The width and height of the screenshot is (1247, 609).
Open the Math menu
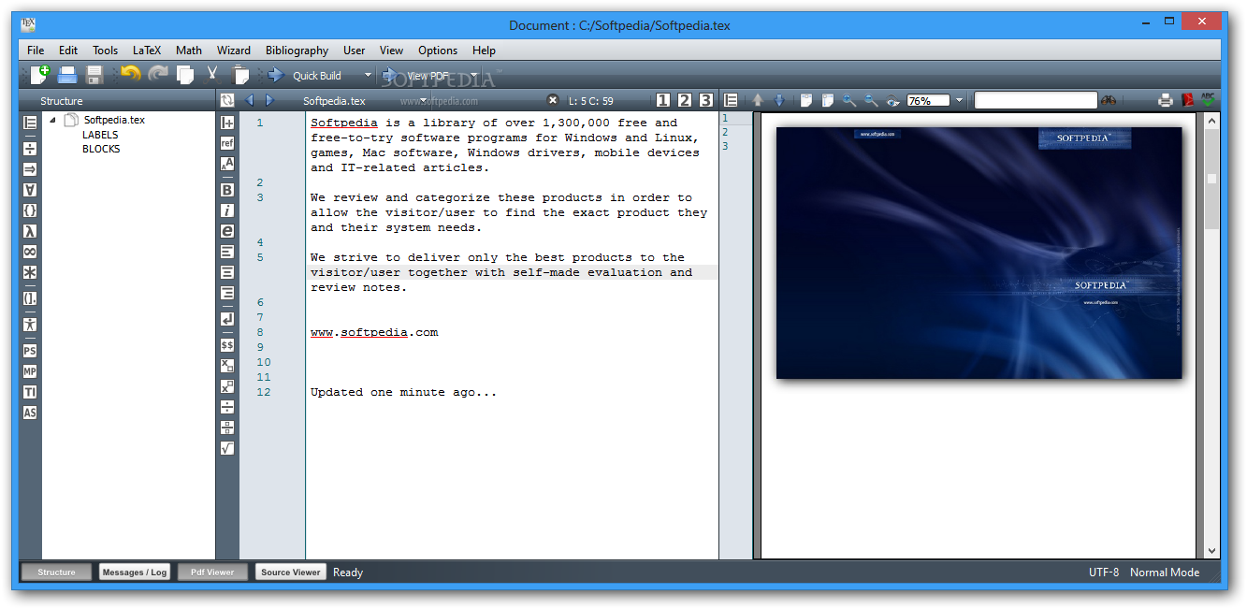(x=189, y=51)
